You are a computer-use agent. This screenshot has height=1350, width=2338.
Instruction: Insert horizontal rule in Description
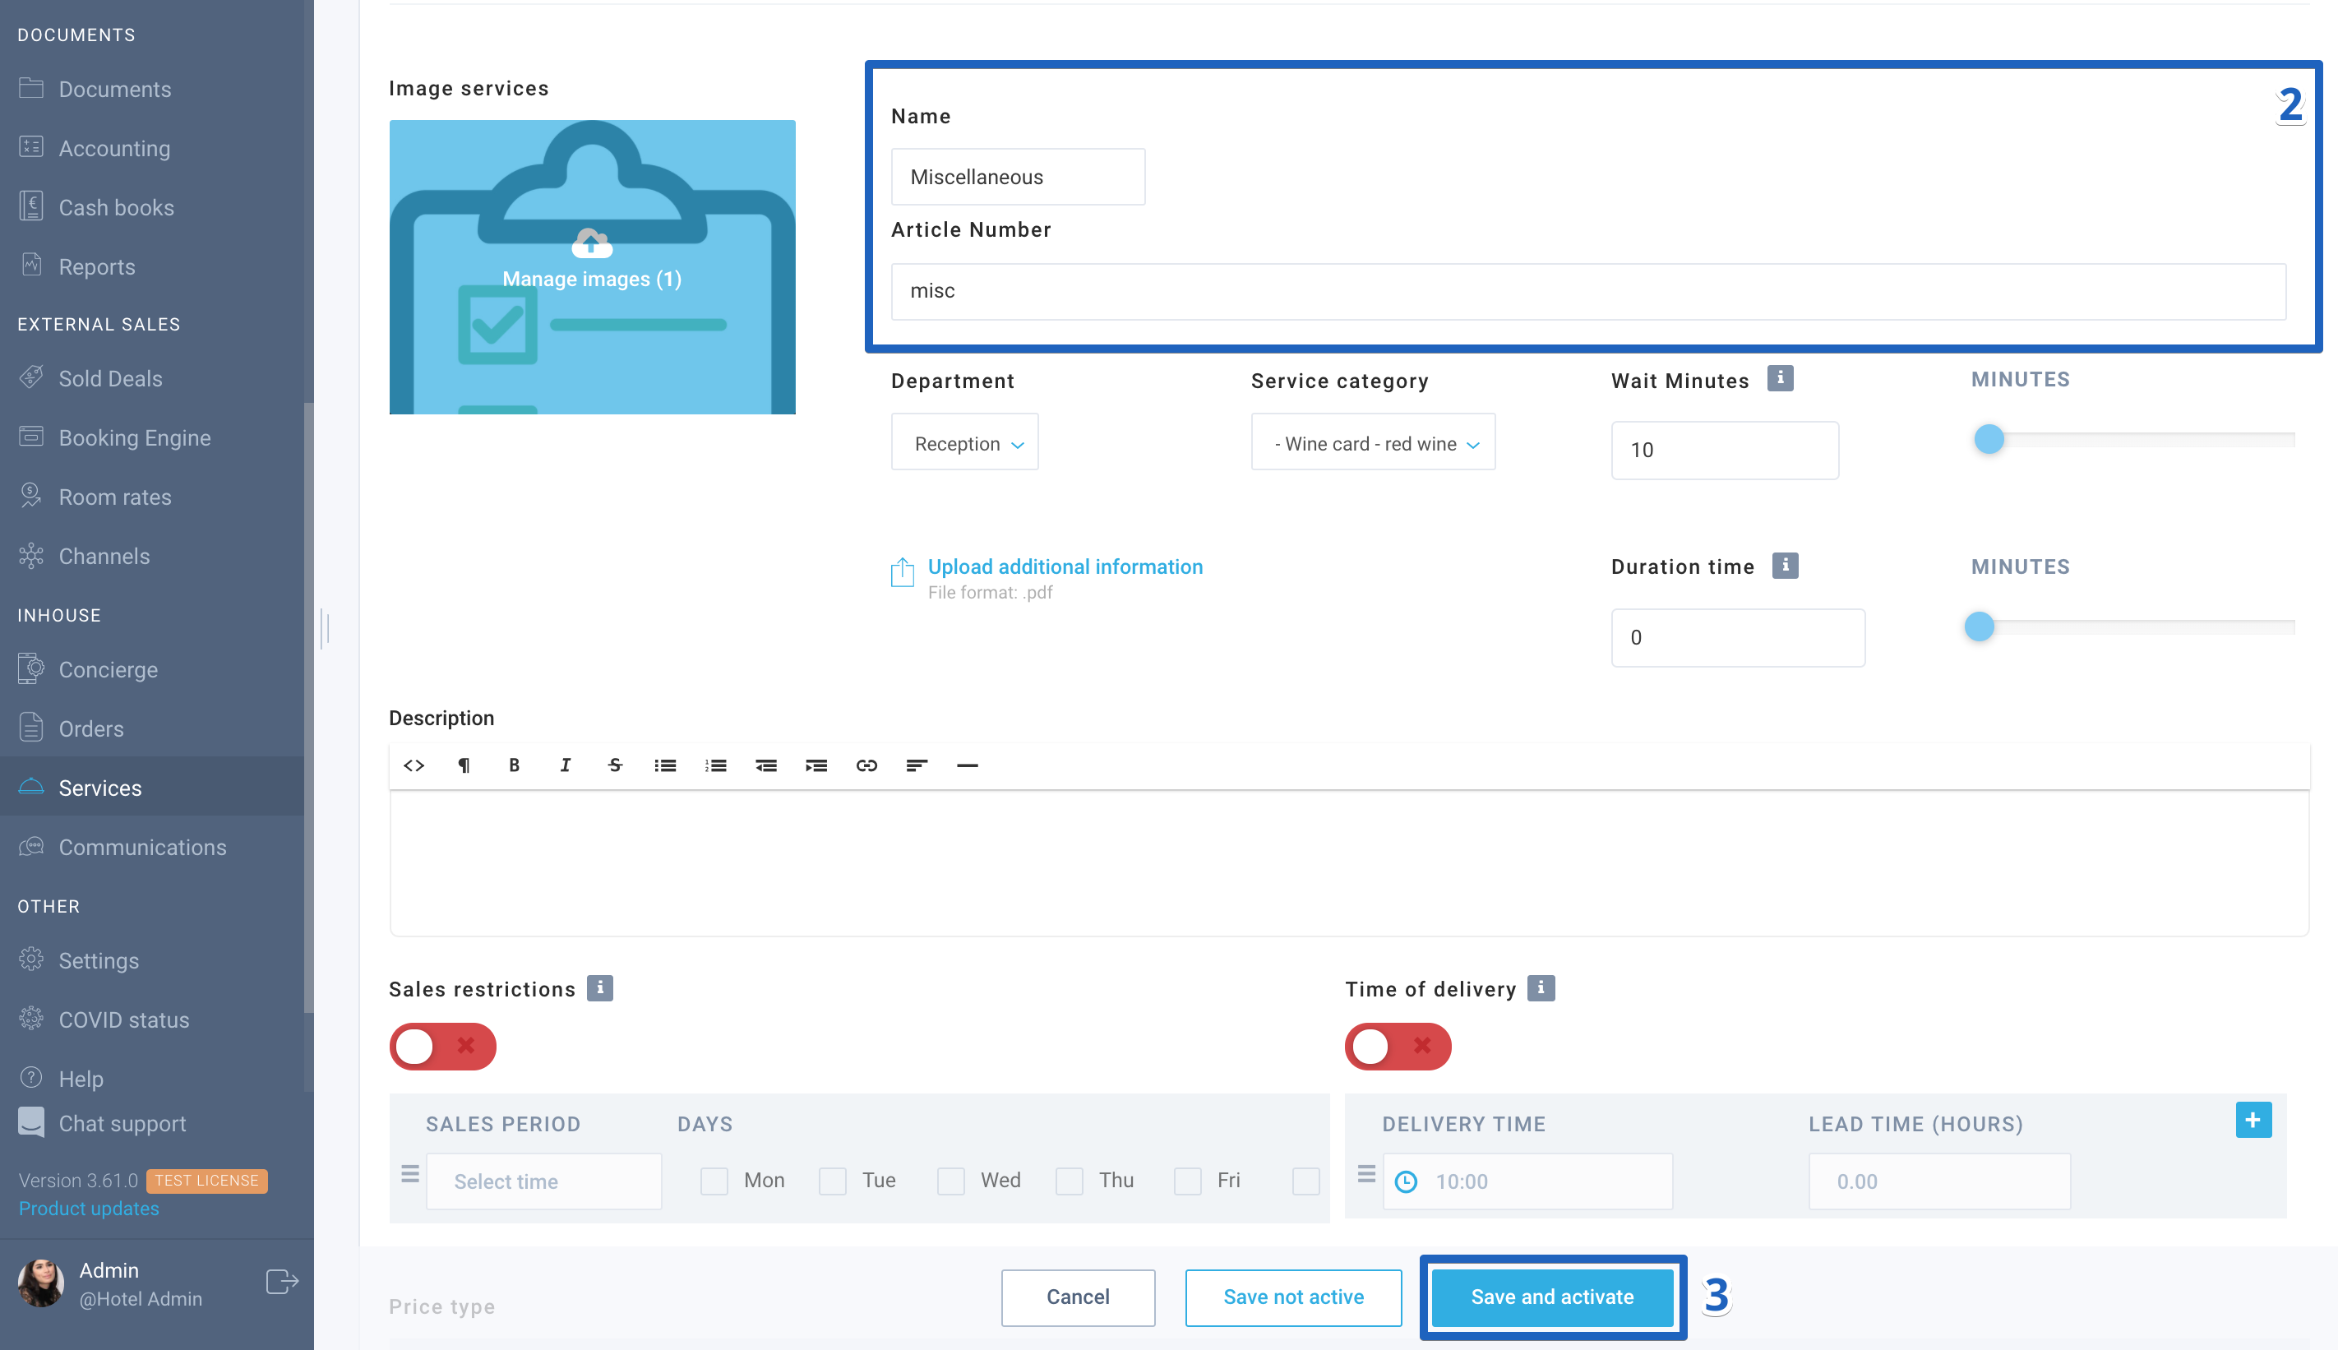967,765
